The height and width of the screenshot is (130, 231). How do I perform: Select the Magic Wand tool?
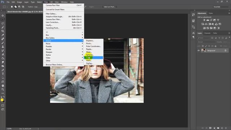3,27
